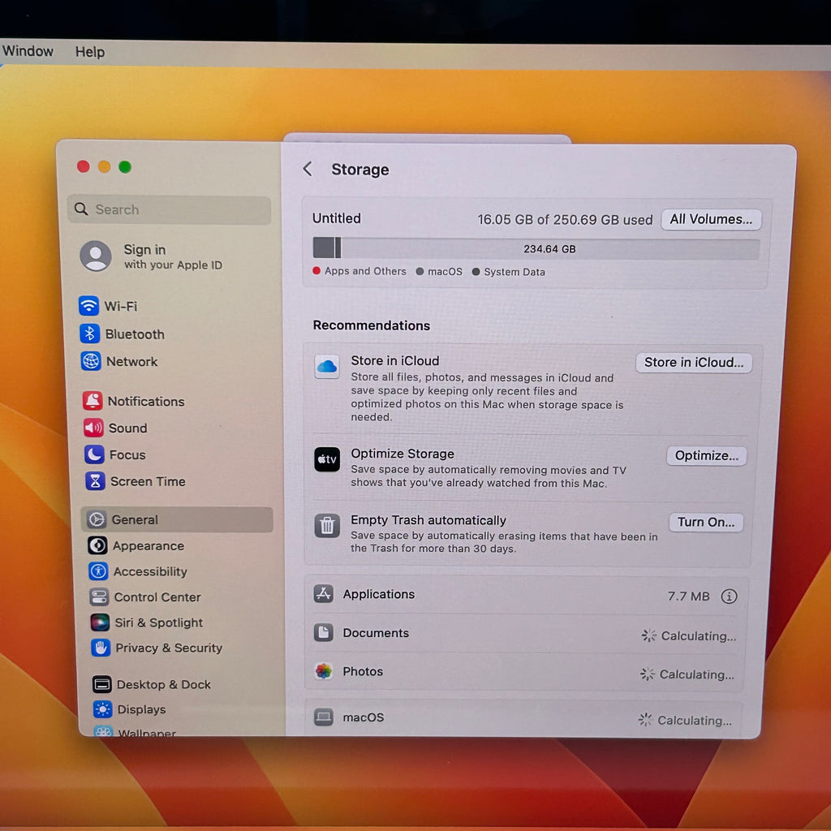Close the Settings window red button
Image resolution: width=831 pixels, height=831 pixels.
coord(84,166)
